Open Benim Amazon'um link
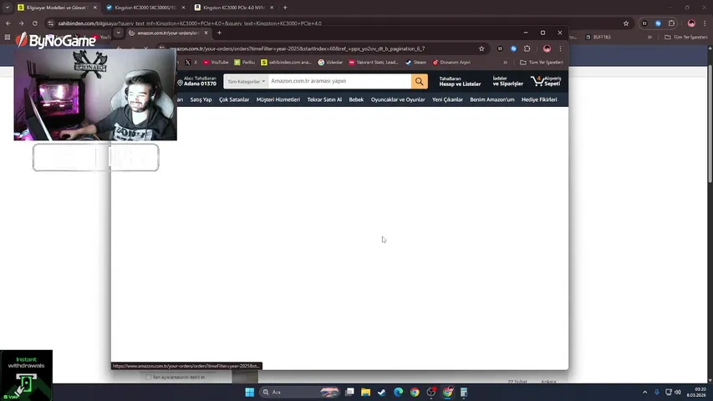713x401 pixels. pyautogui.click(x=492, y=99)
